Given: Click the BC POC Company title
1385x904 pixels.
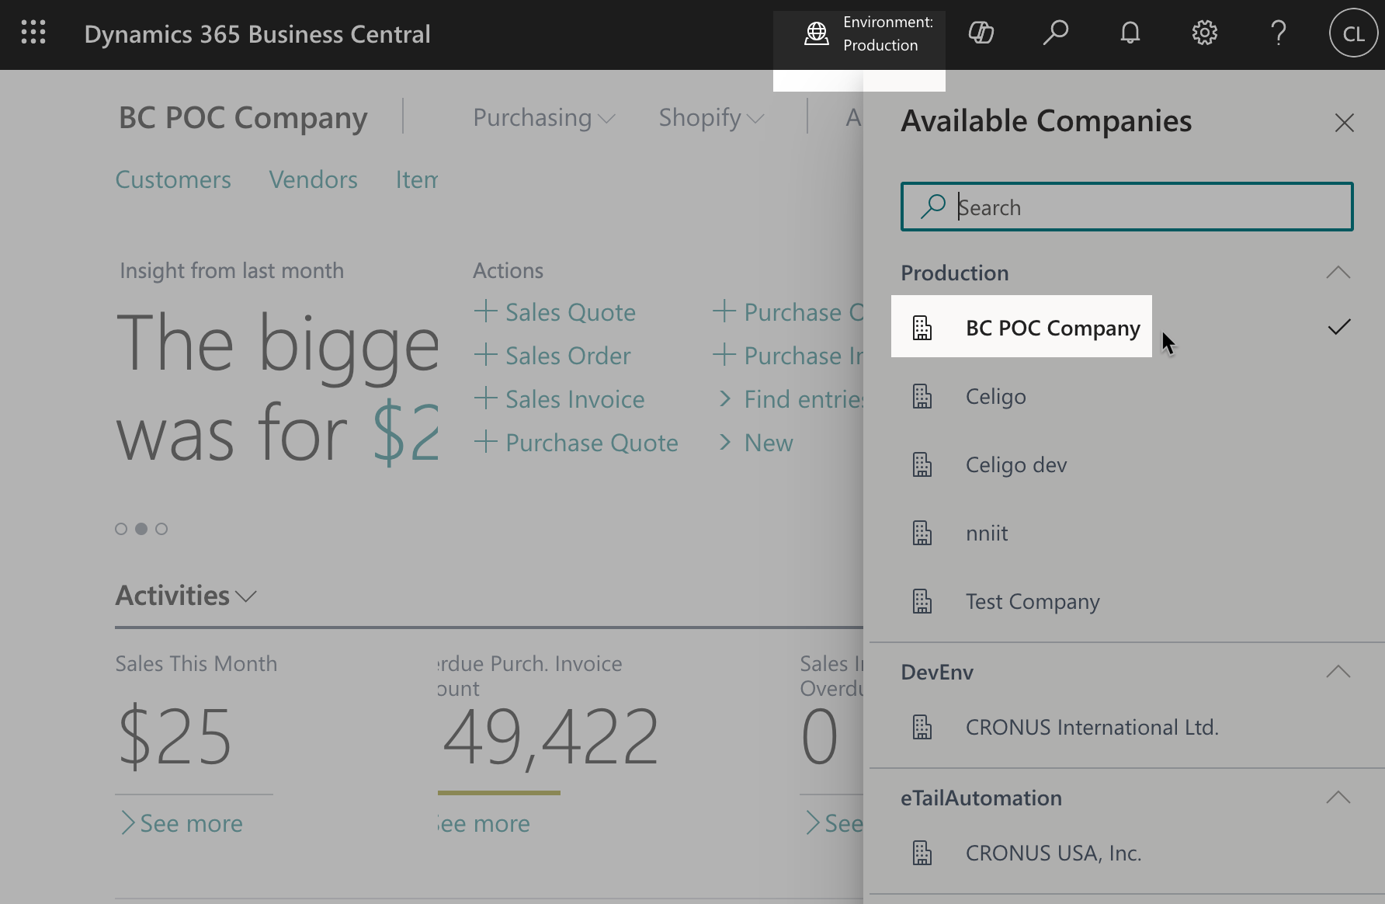Looking at the screenshot, I should (243, 117).
